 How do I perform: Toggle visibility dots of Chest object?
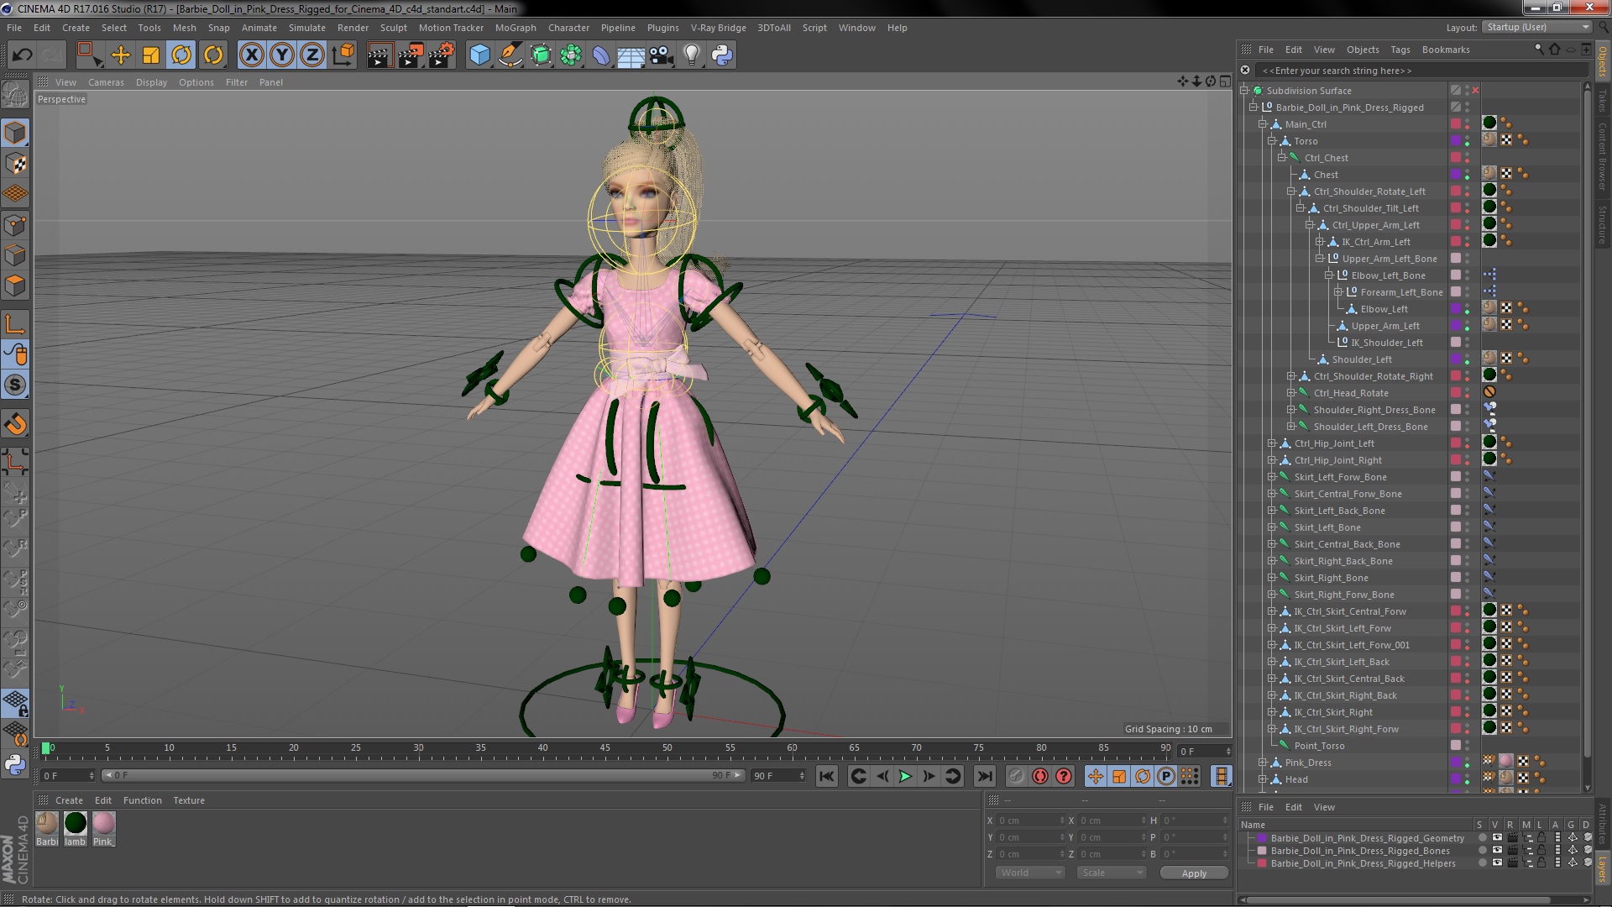click(x=1468, y=175)
